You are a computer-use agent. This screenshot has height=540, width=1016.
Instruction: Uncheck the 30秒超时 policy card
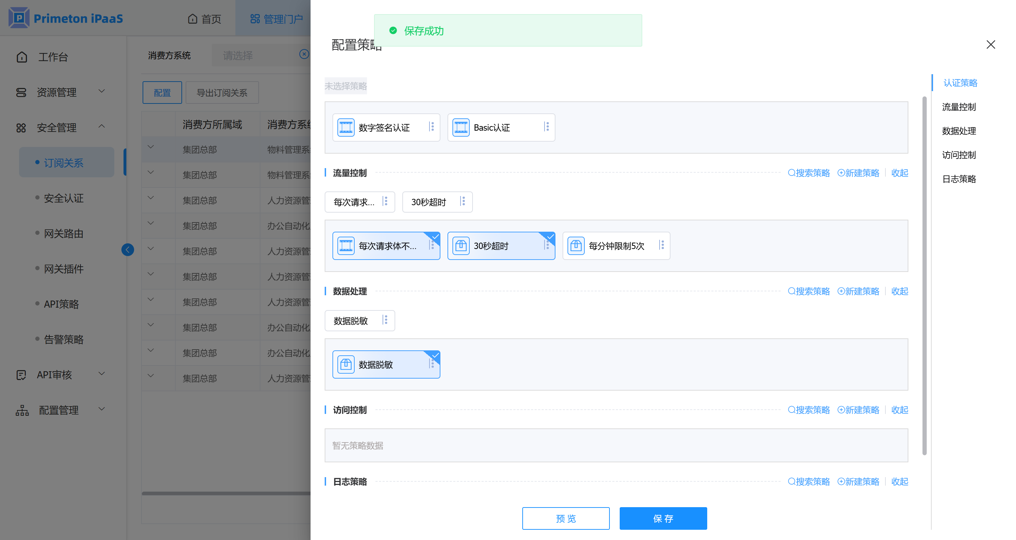[x=501, y=245]
